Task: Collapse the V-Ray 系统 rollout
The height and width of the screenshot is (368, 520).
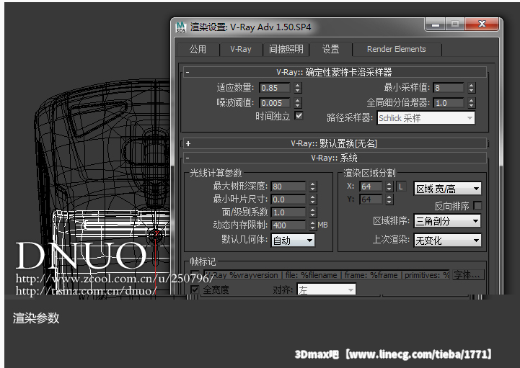Action: coord(335,158)
